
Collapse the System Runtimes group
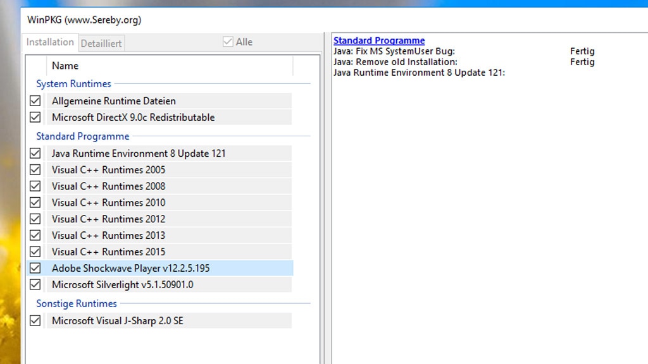tap(73, 84)
